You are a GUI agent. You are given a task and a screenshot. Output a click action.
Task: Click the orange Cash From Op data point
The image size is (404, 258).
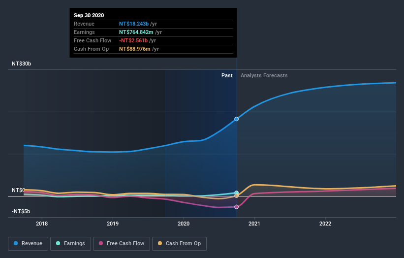point(236,196)
